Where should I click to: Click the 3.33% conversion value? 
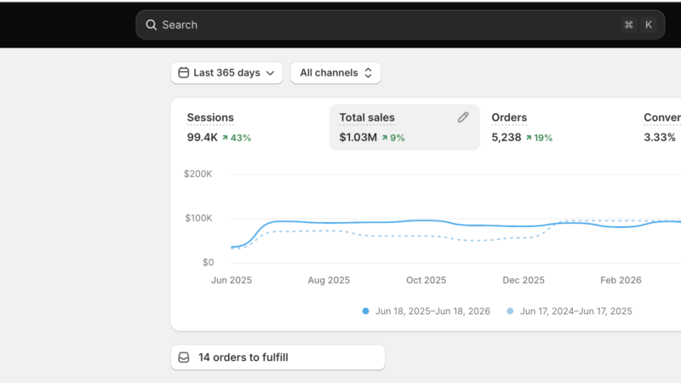pos(659,137)
